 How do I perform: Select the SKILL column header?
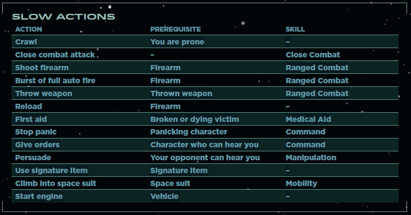pyautogui.click(x=295, y=29)
